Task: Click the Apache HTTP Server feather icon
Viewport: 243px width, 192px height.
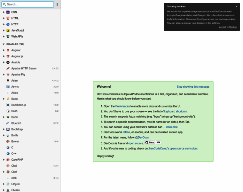Action: 8,68
